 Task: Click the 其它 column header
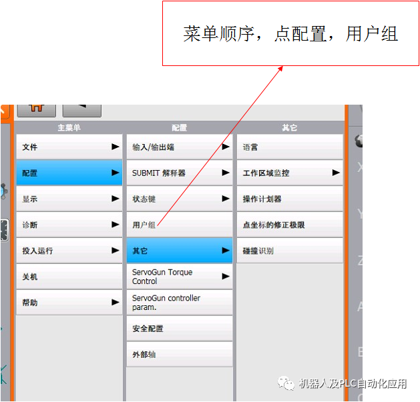coord(290,127)
